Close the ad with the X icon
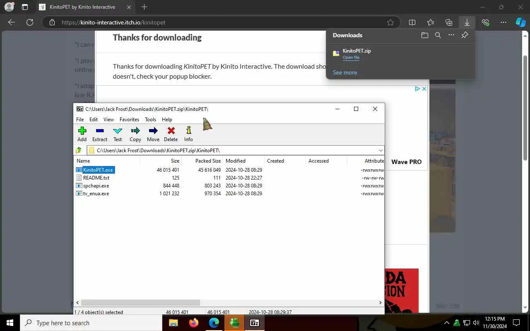The image size is (530, 331). click(x=424, y=89)
